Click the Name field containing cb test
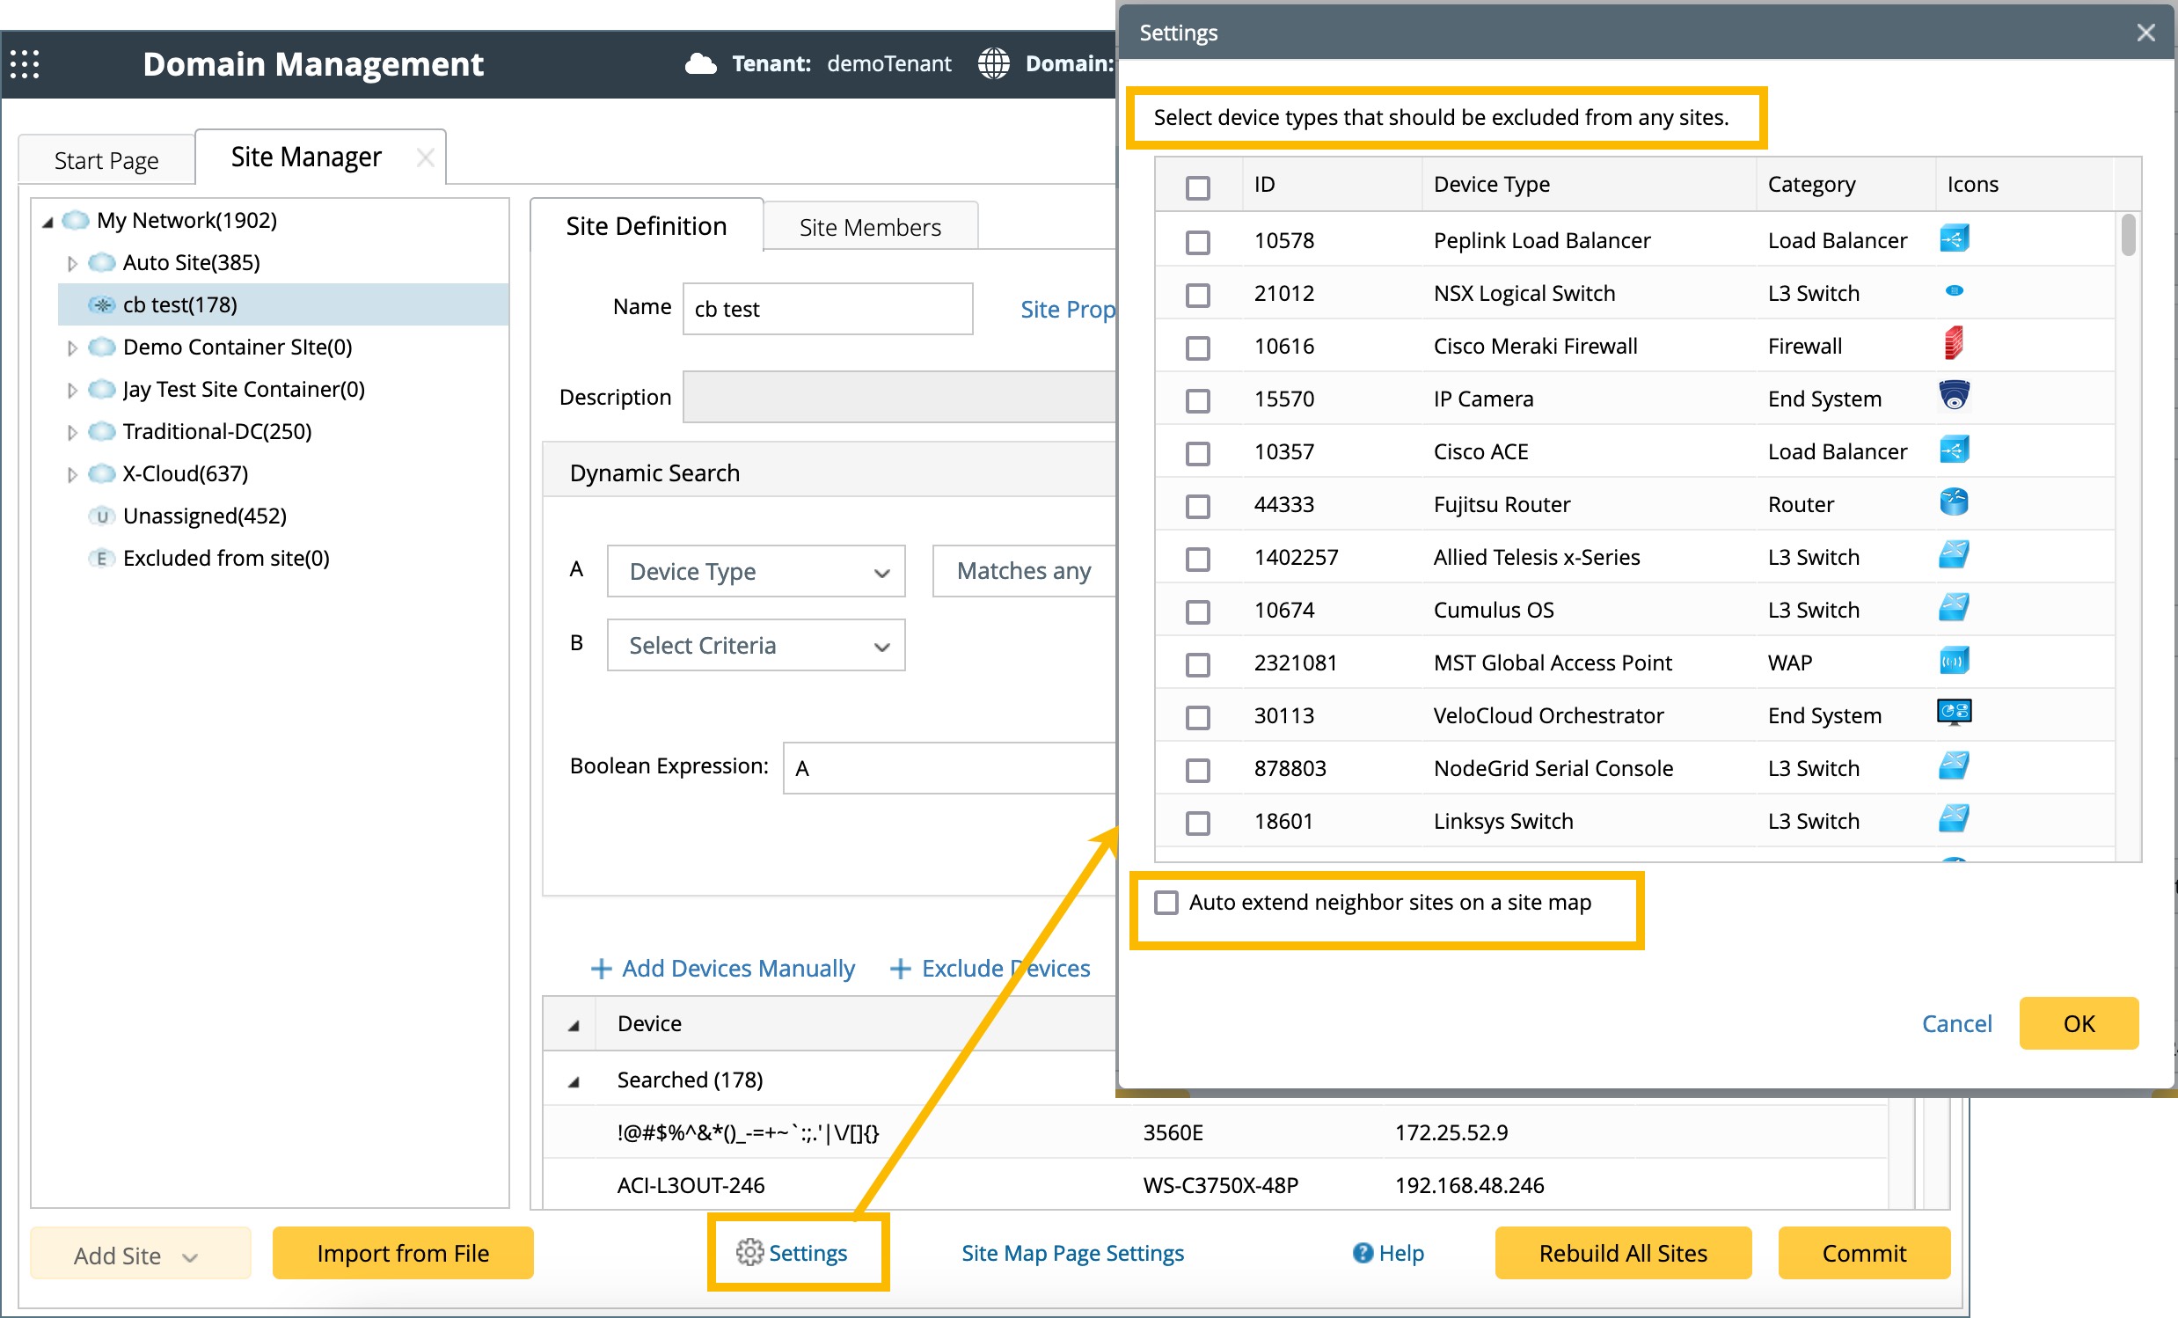The width and height of the screenshot is (2178, 1318). click(x=828, y=309)
